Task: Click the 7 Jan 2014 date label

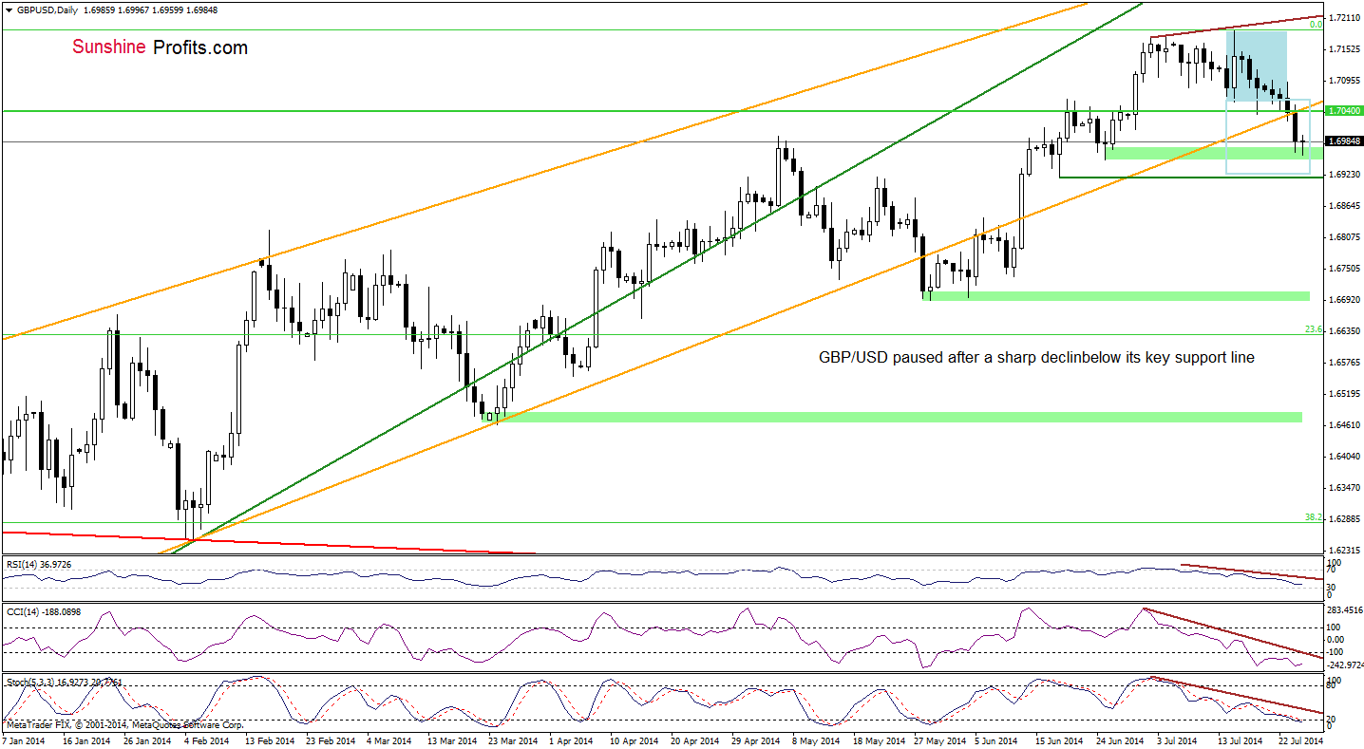Action: (x=26, y=740)
